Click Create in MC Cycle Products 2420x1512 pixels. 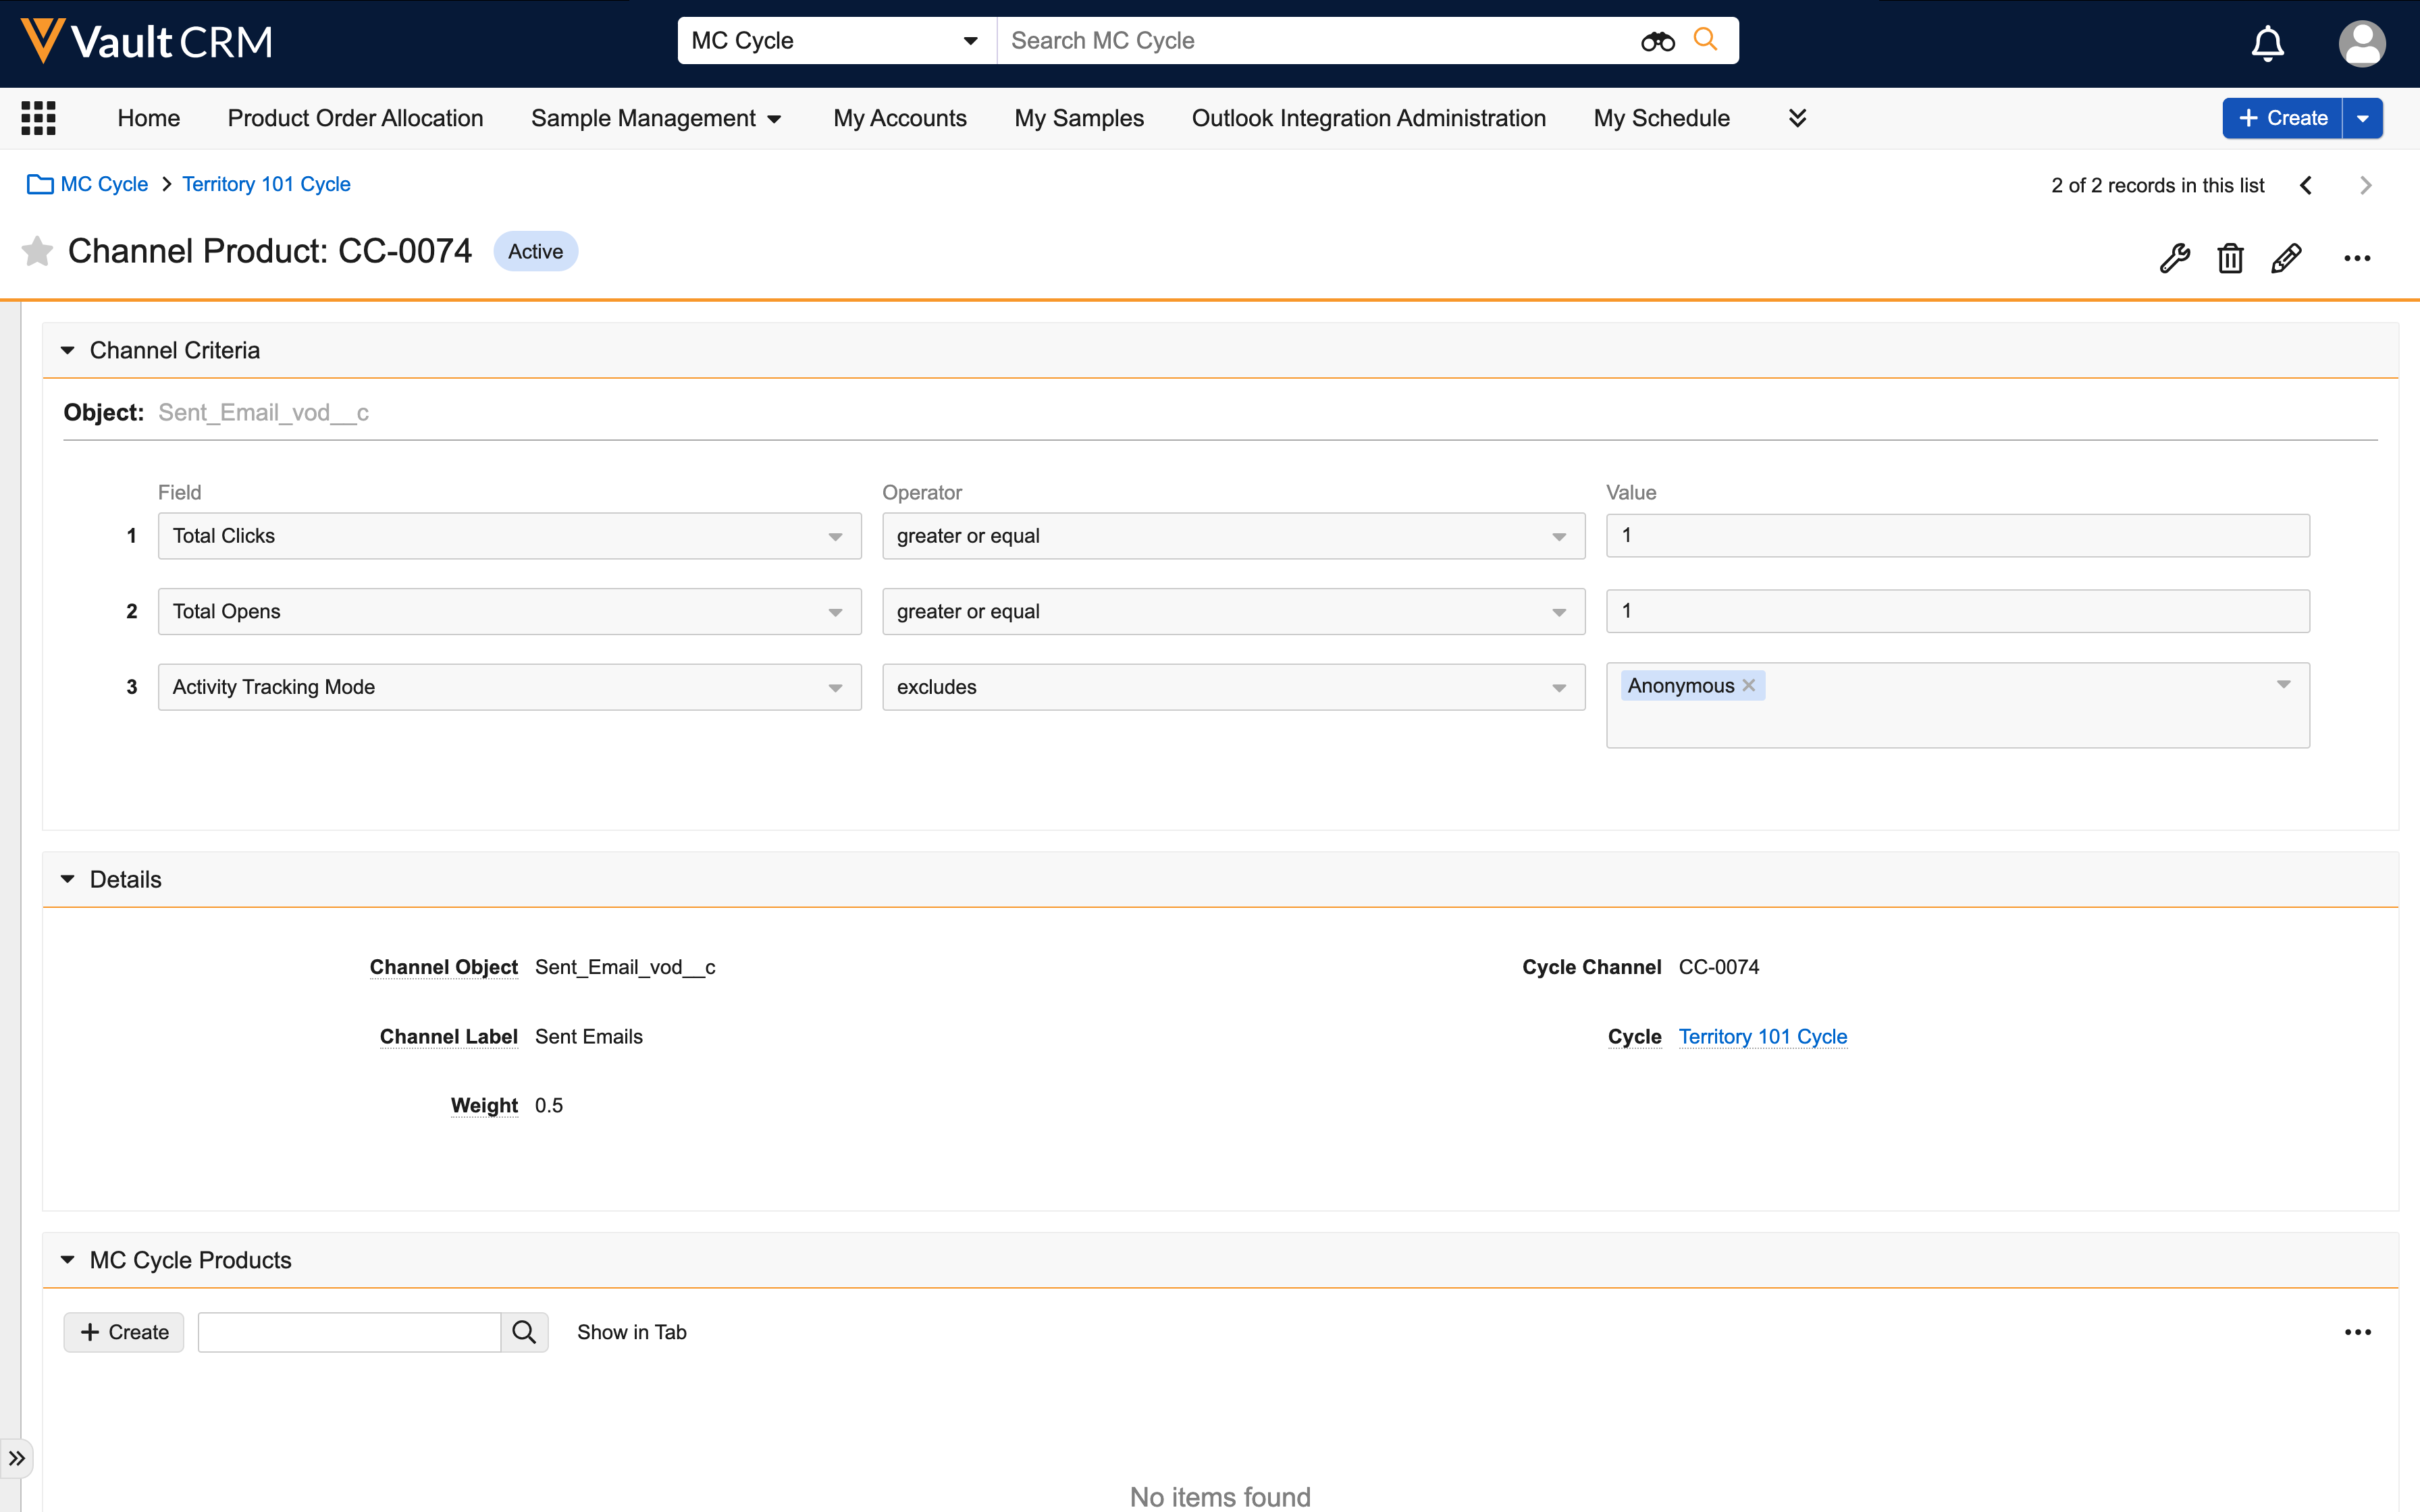(124, 1332)
